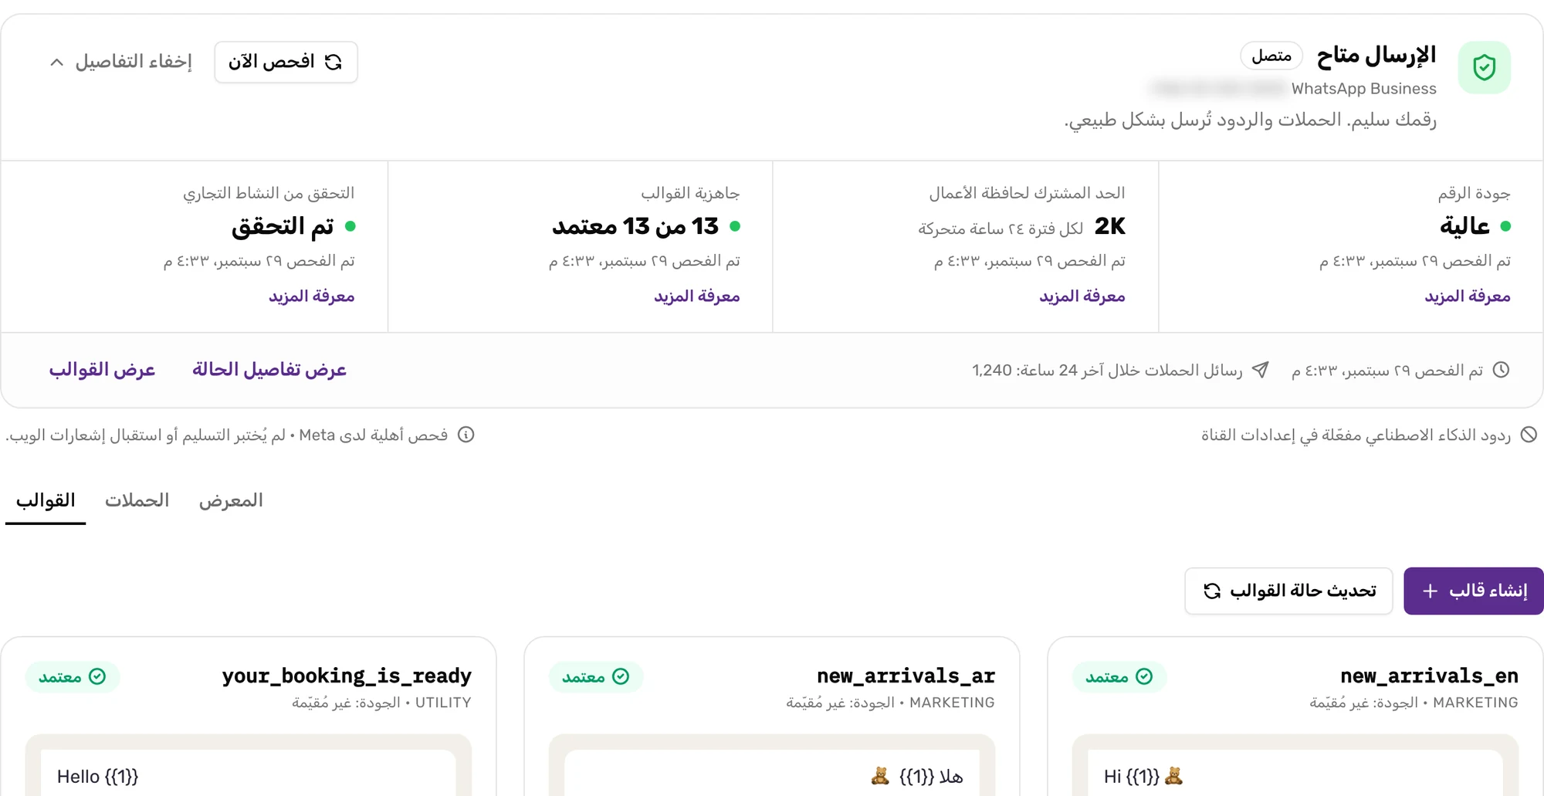Click the إنشاء قالب button

point(1473,591)
